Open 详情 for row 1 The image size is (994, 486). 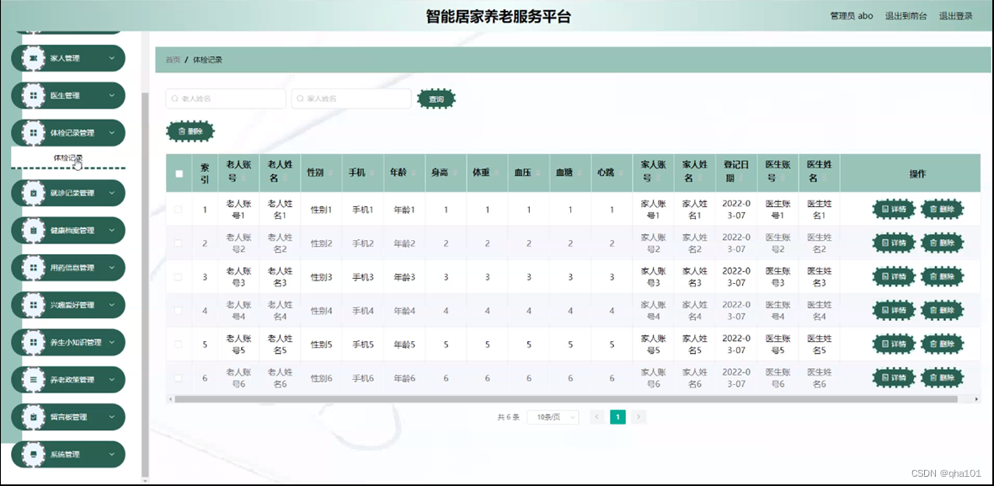pos(894,209)
